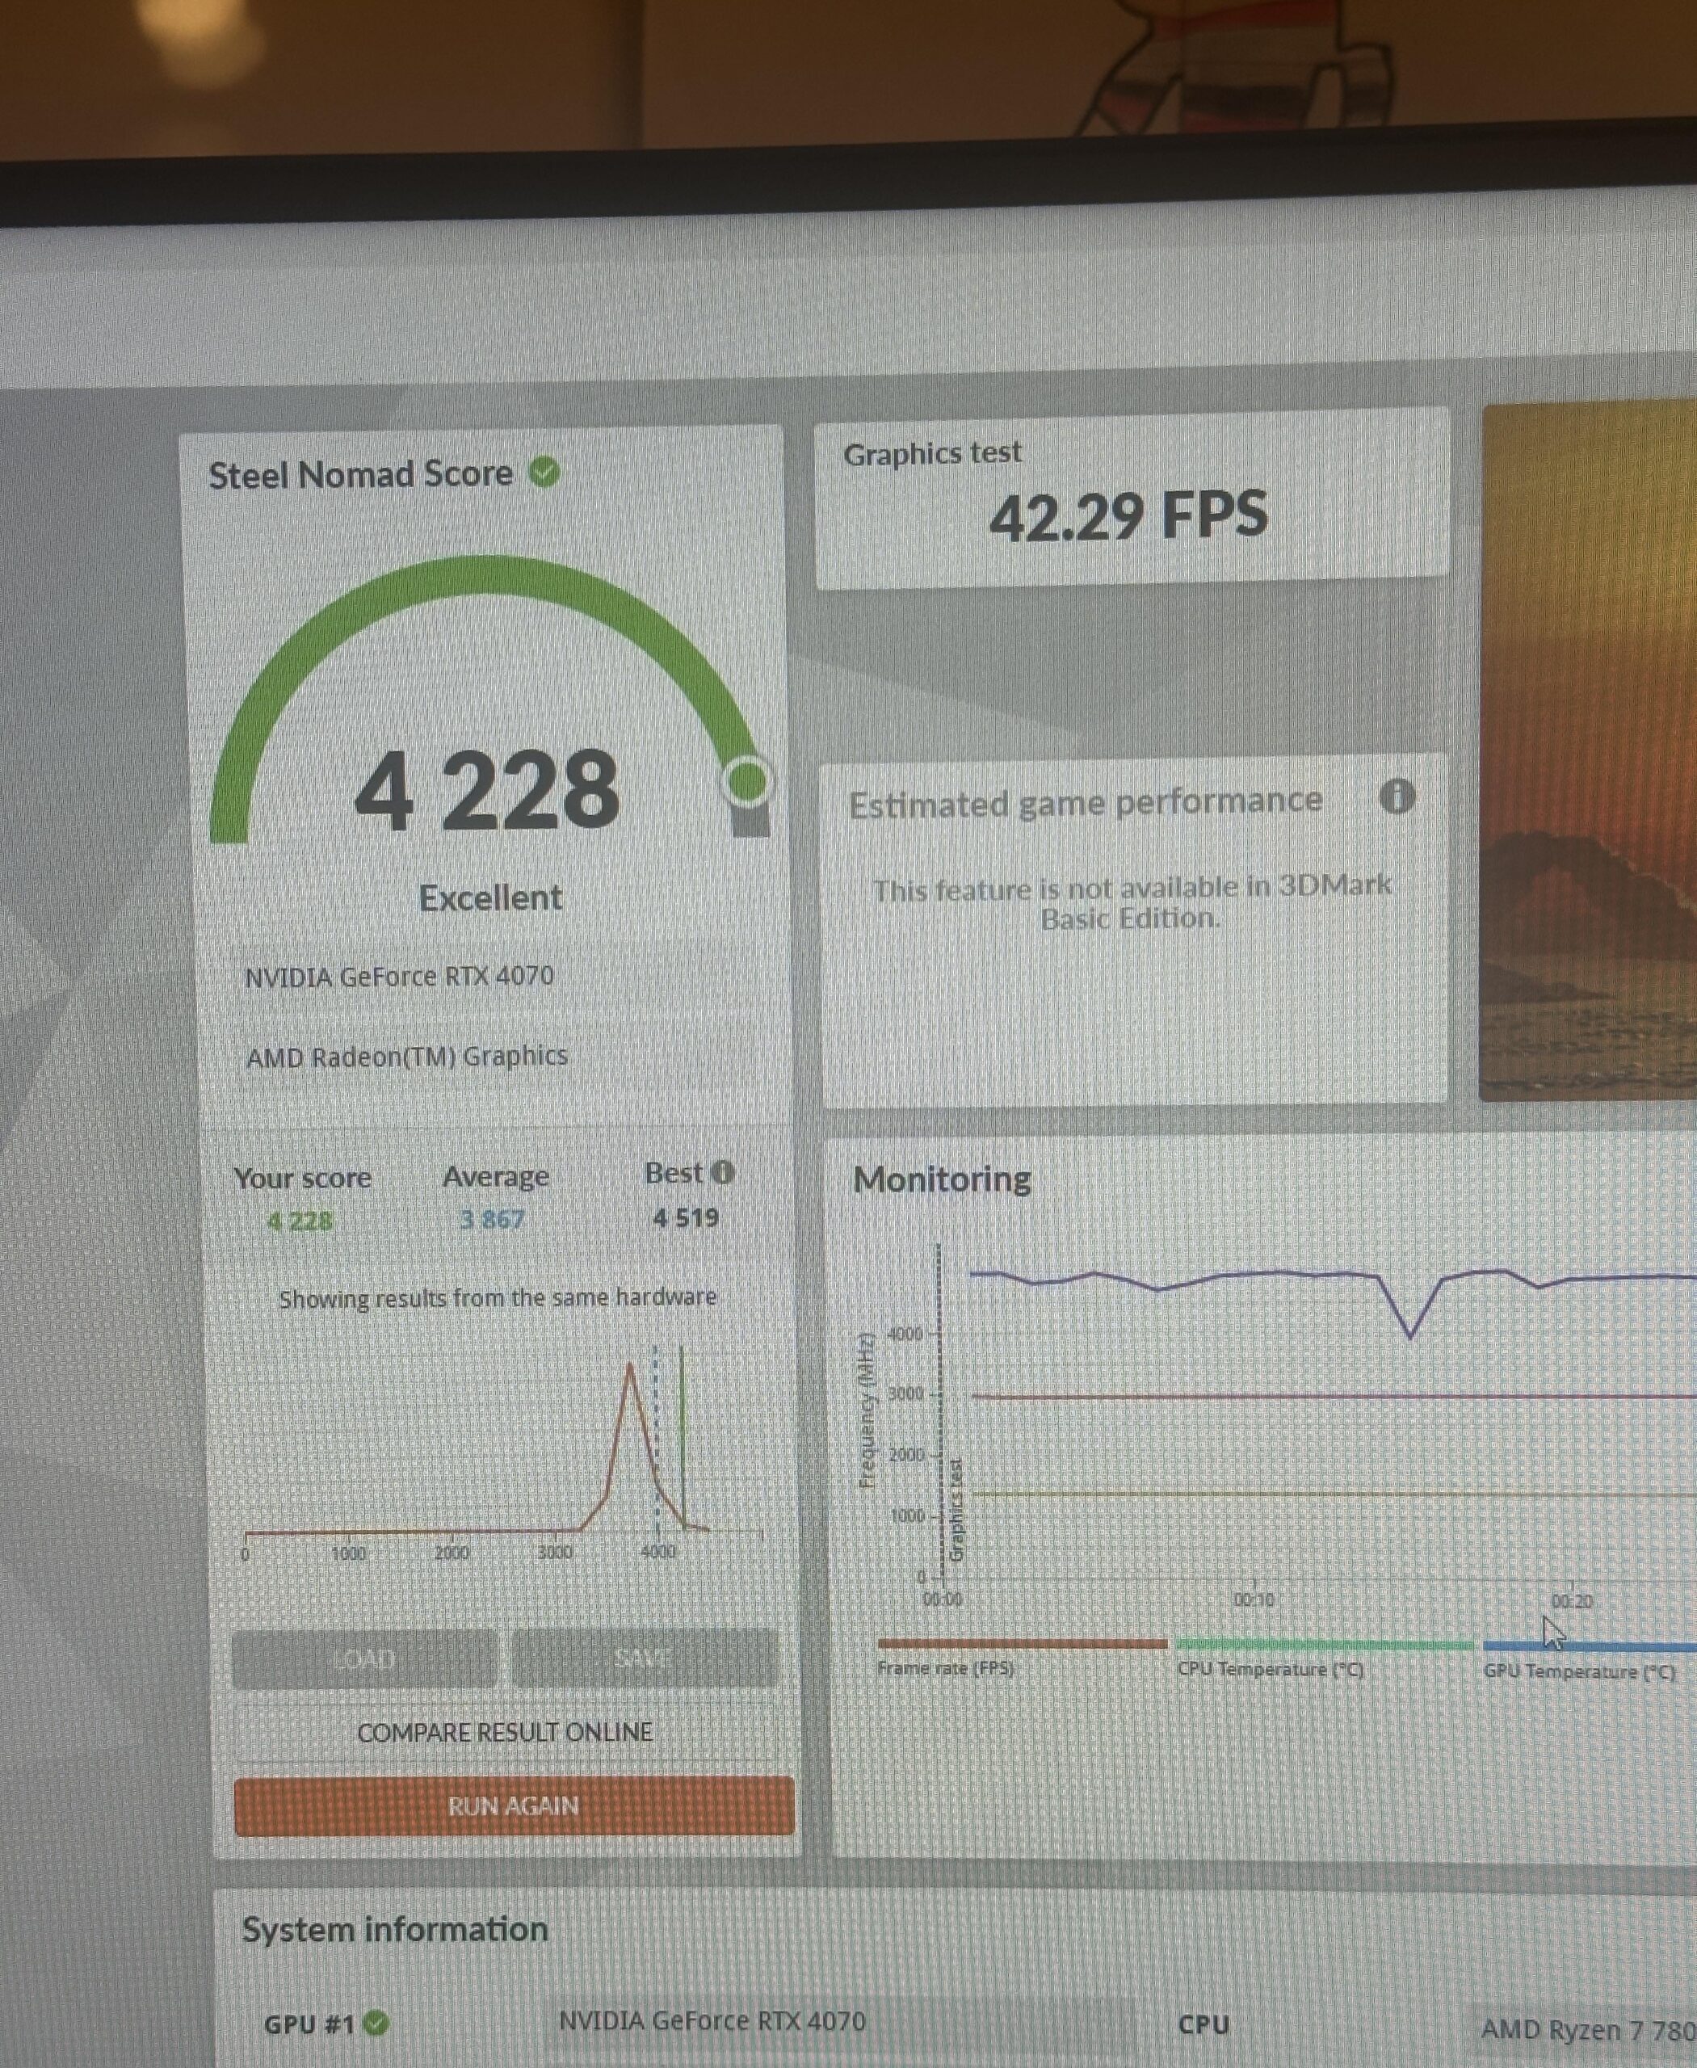
Task: Click the Steel Nomad benchmark thumbnail image
Action: coord(1589,751)
